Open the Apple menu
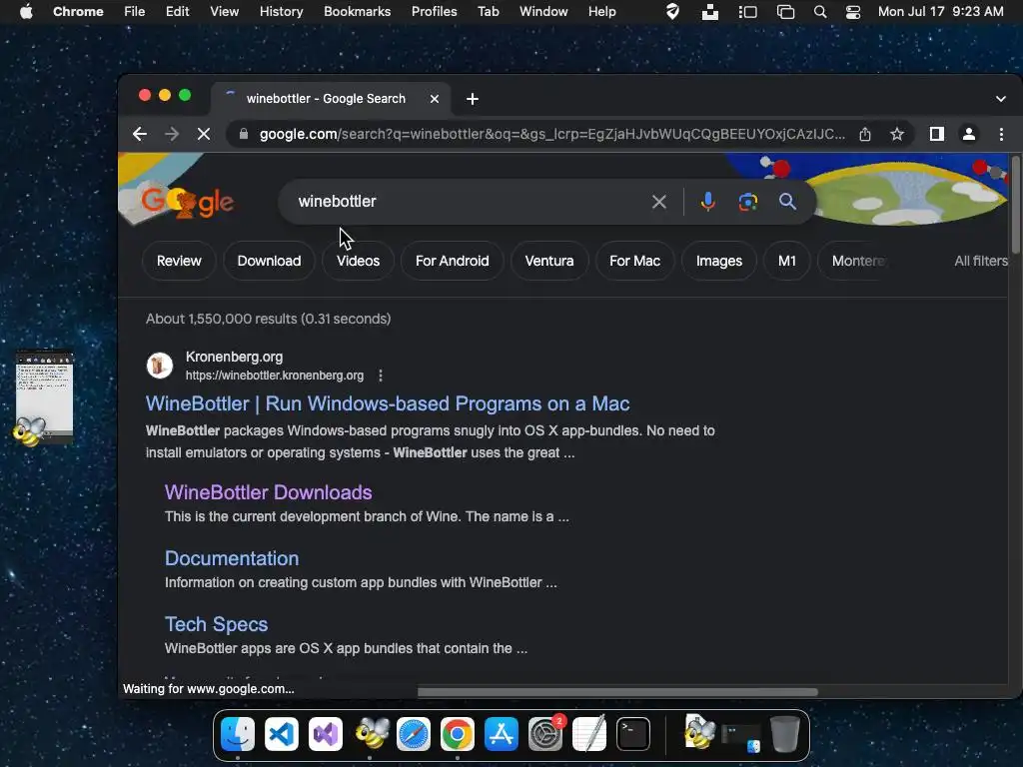The width and height of the screenshot is (1023, 767). pos(26,12)
